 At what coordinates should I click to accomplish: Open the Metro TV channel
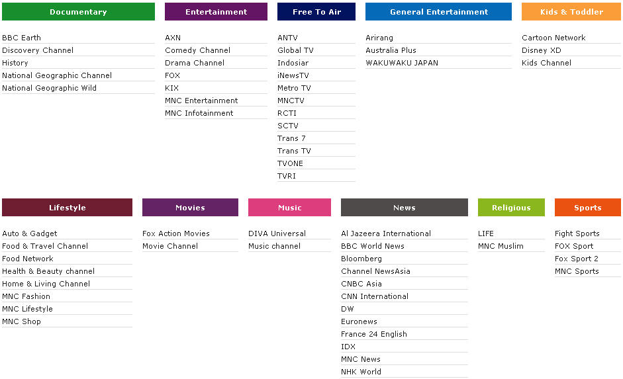click(294, 88)
